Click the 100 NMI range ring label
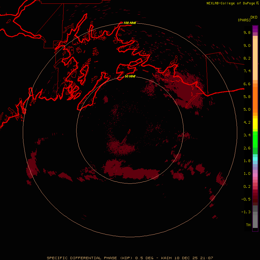Viewport: 260px width, 260px height. [x=130, y=23]
